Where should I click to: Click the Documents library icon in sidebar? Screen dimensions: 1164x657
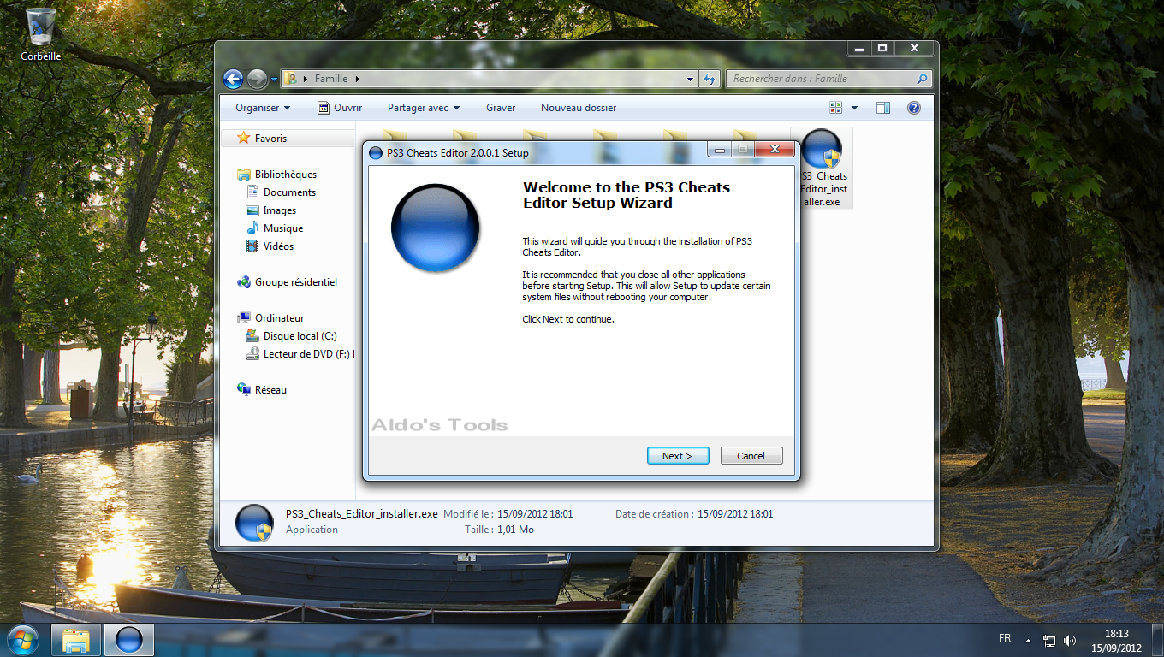pos(252,192)
